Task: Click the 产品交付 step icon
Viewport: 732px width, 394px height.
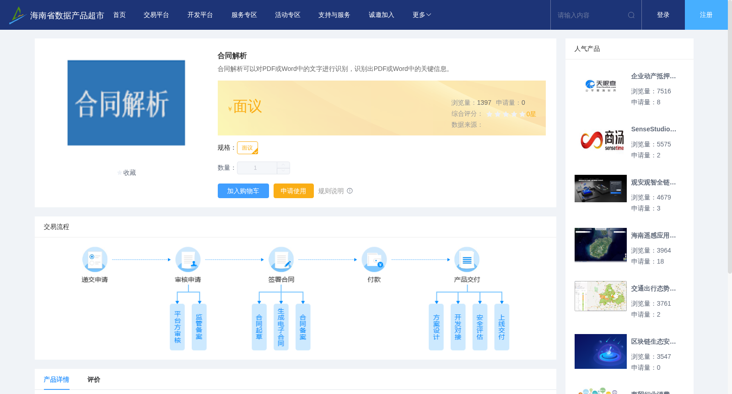Action: click(467, 259)
